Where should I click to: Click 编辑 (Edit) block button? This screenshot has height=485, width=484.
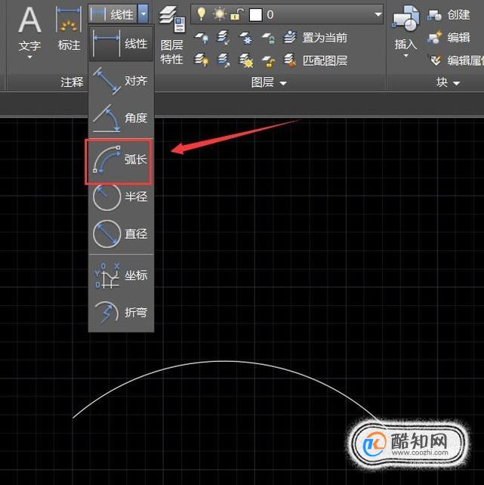pyautogui.click(x=449, y=38)
